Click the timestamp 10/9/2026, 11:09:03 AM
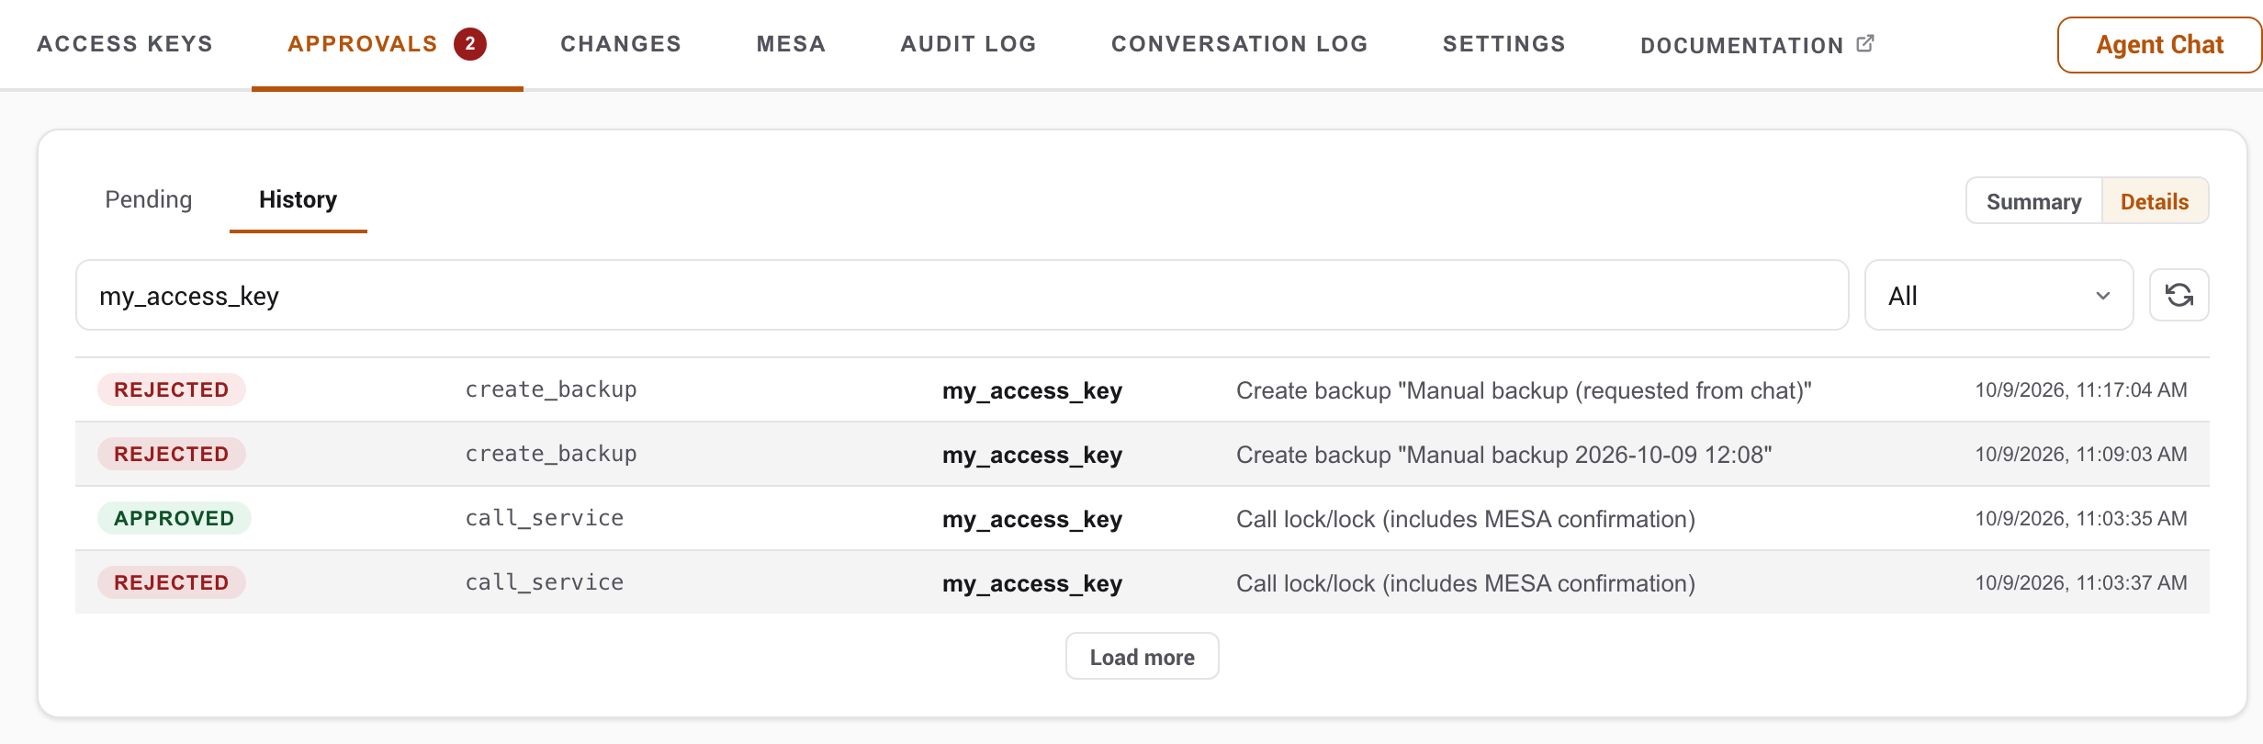Image resolution: width=2263 pixels, height=744 pixels. 2081,454
